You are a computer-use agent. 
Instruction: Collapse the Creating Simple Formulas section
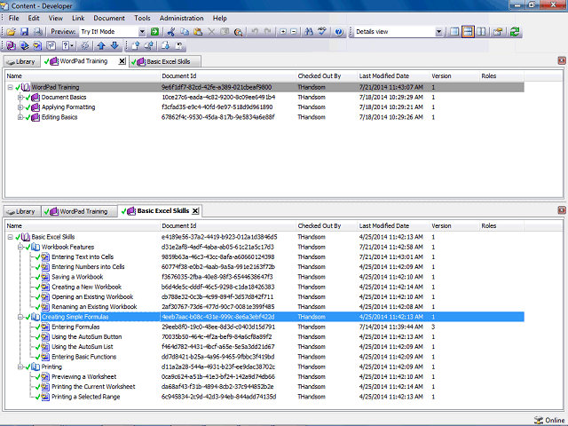[20, 317]
